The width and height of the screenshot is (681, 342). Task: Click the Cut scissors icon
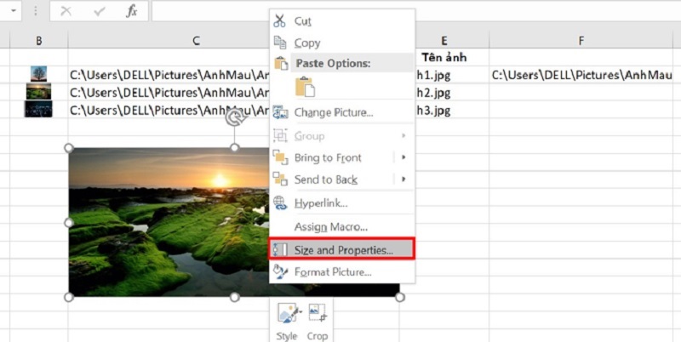click(x=280, y=20)
